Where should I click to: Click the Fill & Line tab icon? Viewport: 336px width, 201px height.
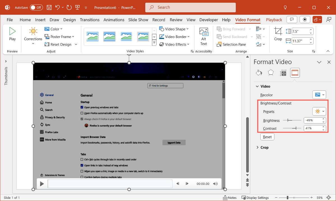coord(259,73)
